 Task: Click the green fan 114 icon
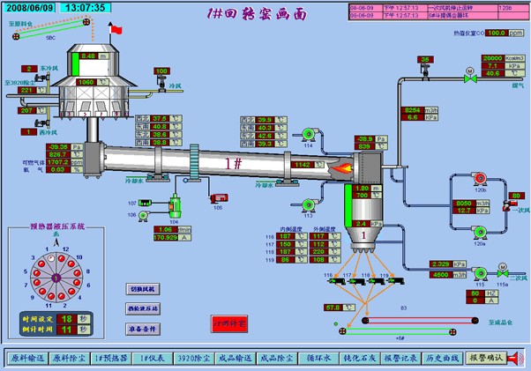308,134
